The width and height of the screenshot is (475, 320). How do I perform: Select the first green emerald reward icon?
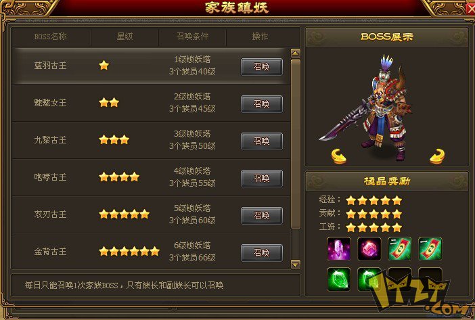click(x=339, y=279)
